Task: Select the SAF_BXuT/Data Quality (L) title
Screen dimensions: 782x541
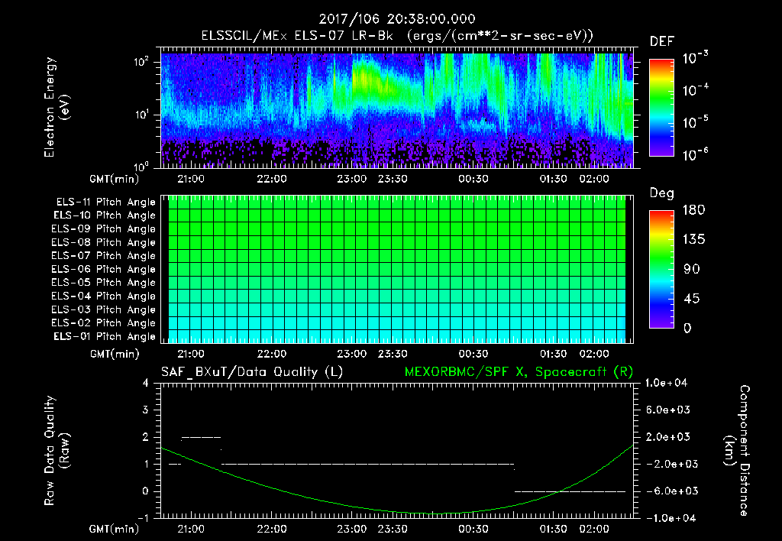Action: [x=252, y=372]
